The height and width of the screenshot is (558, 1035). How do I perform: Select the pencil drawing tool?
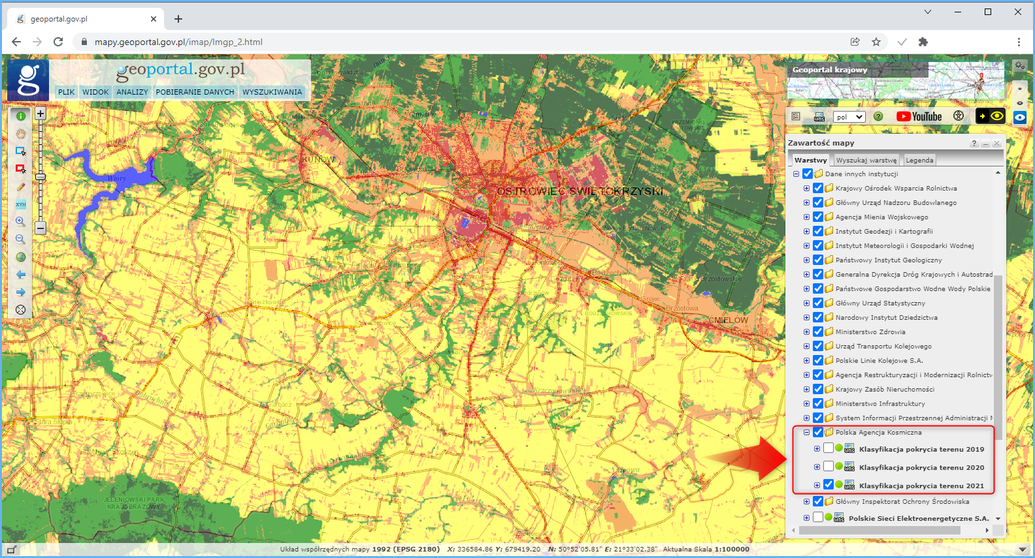[x=21, y=187]
